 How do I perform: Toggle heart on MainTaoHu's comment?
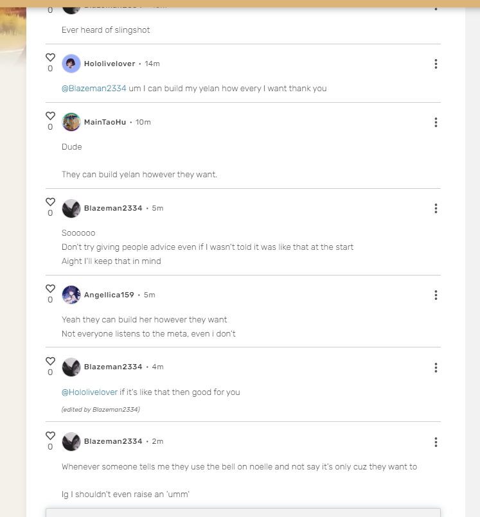50,116
